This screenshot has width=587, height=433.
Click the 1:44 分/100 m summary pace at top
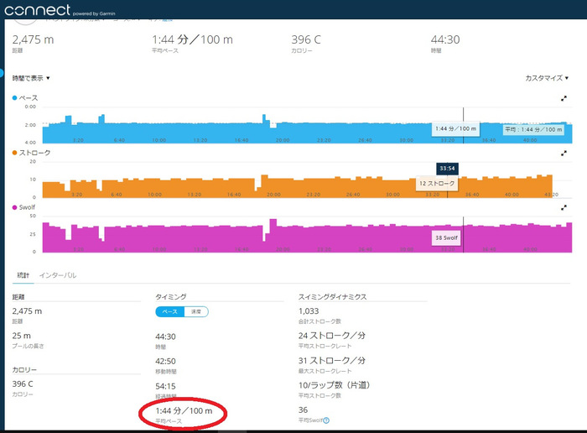click(x=192, y=39)
